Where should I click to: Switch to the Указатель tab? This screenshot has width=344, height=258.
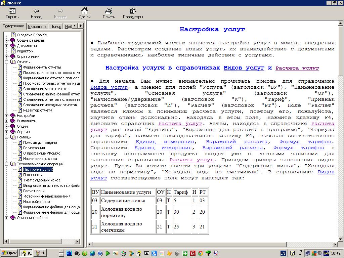(37, 26)
